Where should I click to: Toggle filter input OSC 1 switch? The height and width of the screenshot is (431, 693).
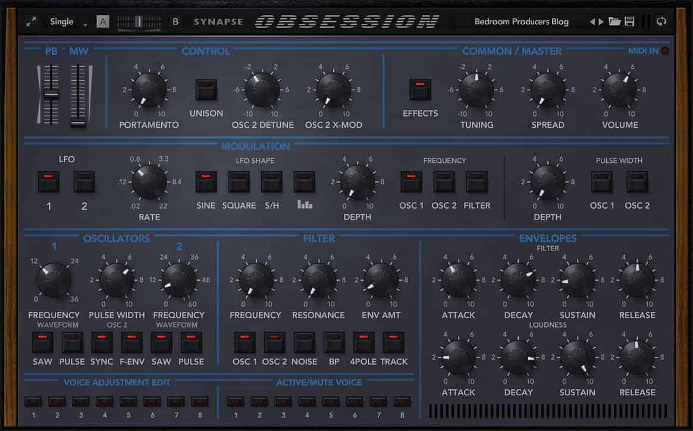[x=244, y=342]
